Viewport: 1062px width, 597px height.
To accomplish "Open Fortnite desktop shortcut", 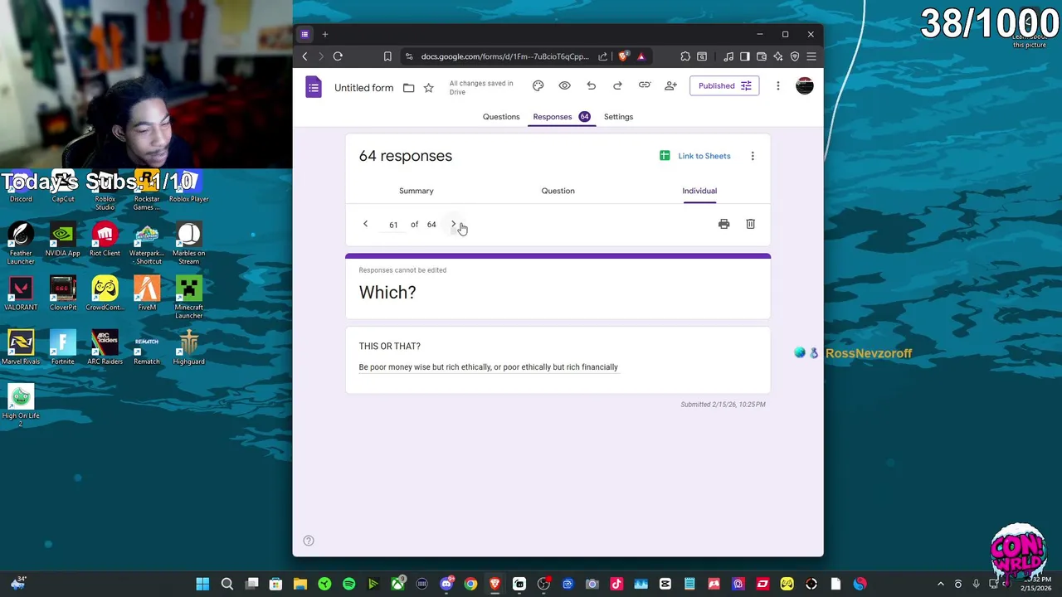I will (x=63, y=347).
